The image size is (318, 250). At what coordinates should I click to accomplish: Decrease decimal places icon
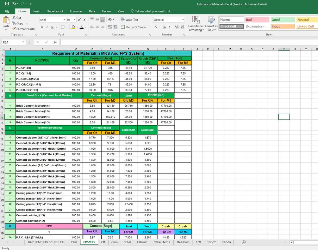pyautogui.click(x=182, y=27)
